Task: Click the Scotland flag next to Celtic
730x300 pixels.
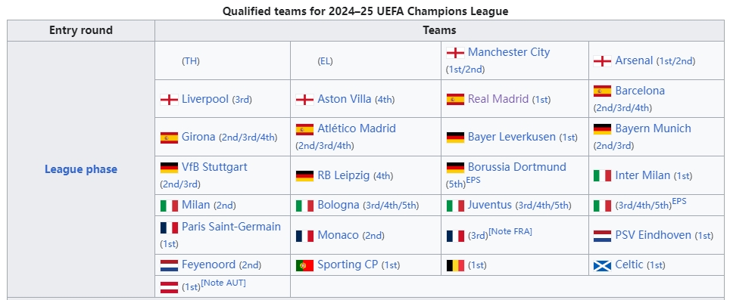Action: 603,266
